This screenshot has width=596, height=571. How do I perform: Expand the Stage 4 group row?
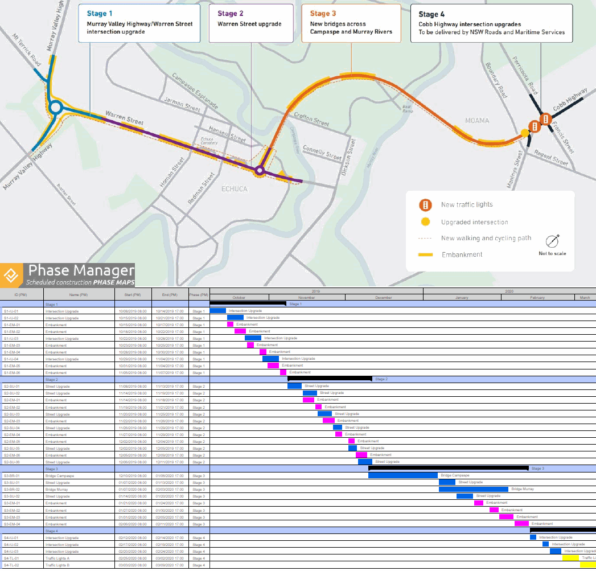point(51,531)
